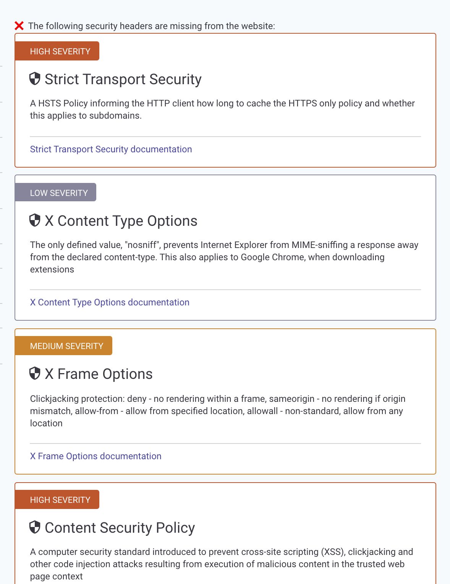This screenshot has height=584, width=450.
Task: Collapse the X Content Type Options card
Action: [225, 247]
